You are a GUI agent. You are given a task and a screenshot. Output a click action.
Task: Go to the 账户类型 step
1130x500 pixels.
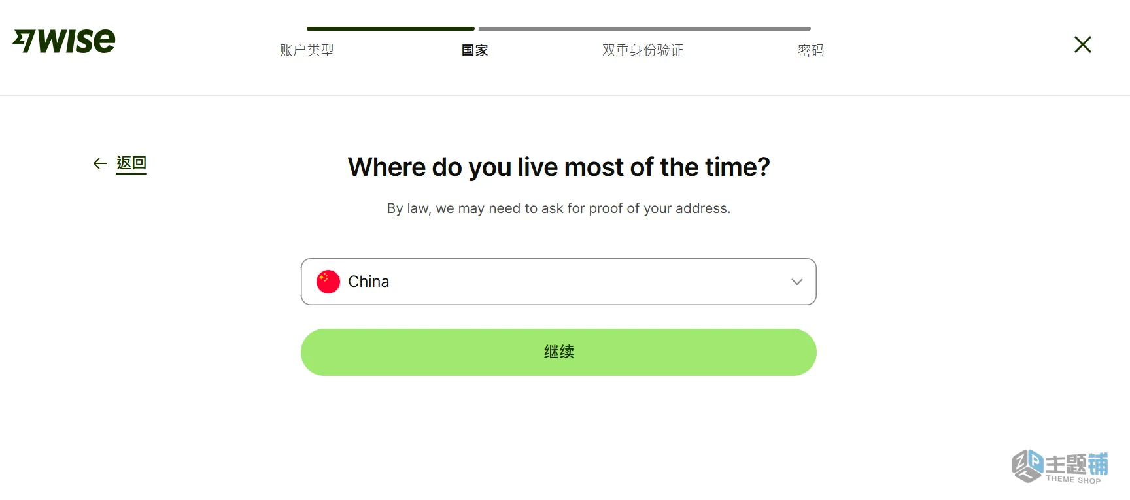pos(307,50)
